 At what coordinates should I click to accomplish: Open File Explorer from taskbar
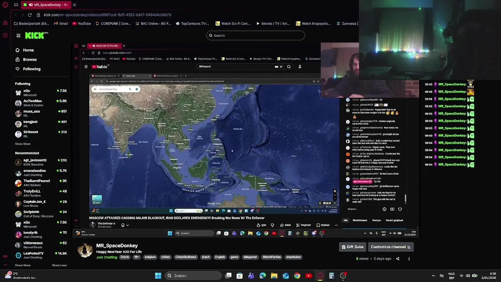[x=274, y=276]
